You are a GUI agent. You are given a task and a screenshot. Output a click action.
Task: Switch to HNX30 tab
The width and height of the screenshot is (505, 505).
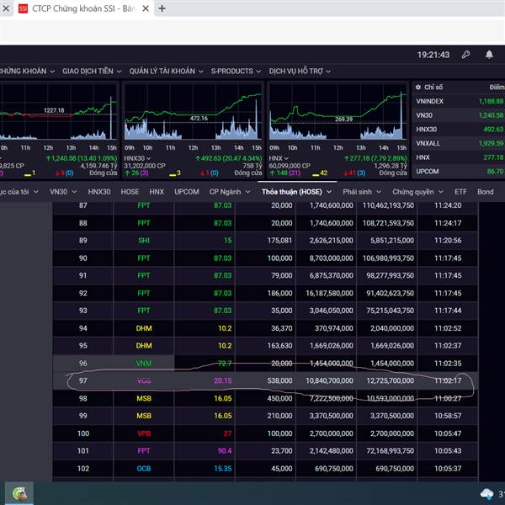pos(99,192)
